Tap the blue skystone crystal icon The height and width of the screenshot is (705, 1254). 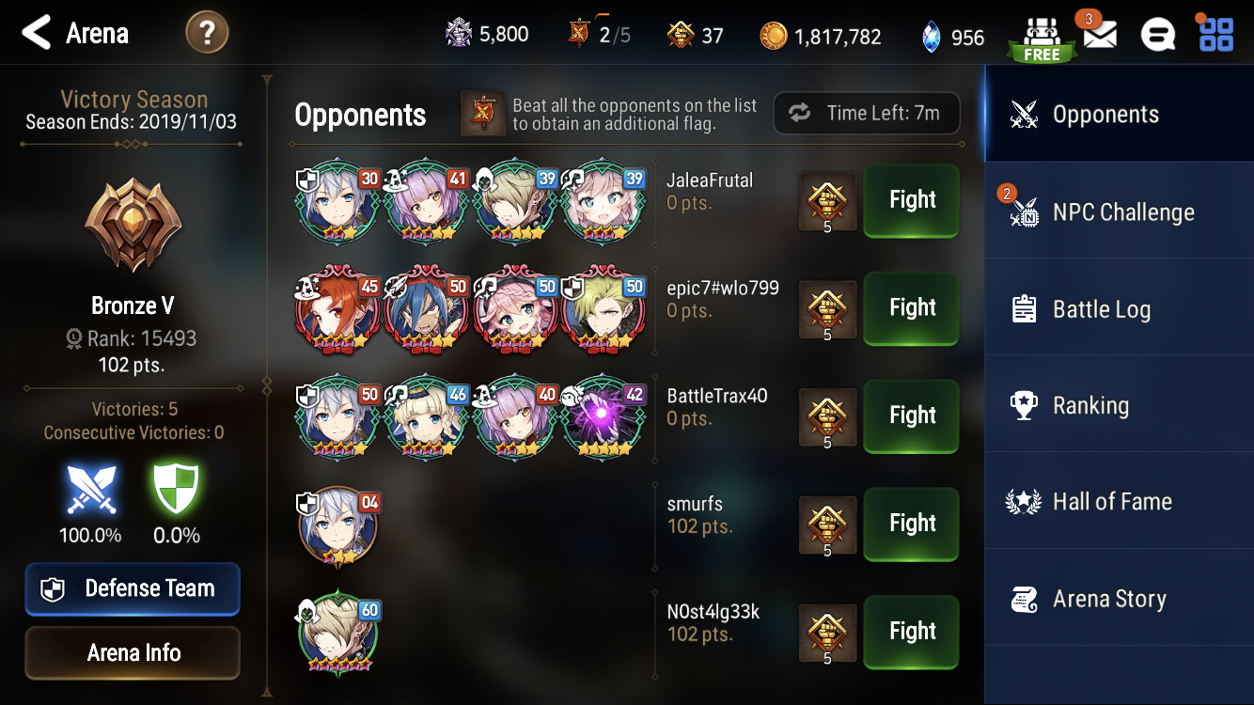point(931,37)
